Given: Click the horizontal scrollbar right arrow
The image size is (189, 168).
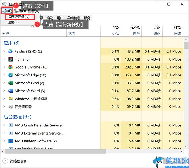Looking at the screenshot, I should click(181, 152).
